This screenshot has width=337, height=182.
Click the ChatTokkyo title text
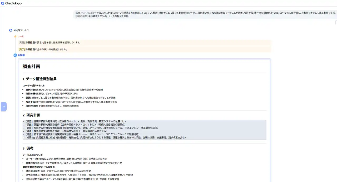[13, 3]
